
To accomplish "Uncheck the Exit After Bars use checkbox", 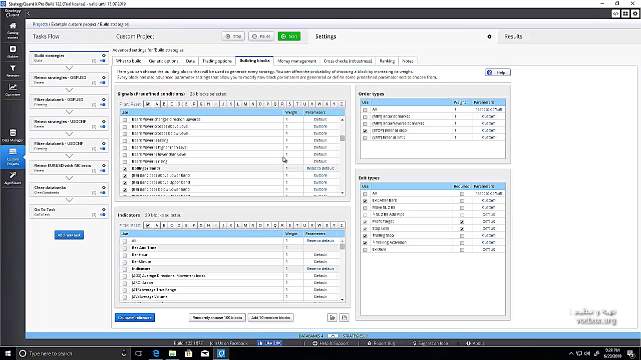I will click(365, 200).
